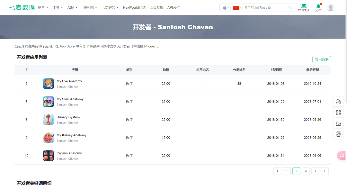
Task: Open the APP download sidebar icon
Action: pyautogui.click(x=338, y=134)
